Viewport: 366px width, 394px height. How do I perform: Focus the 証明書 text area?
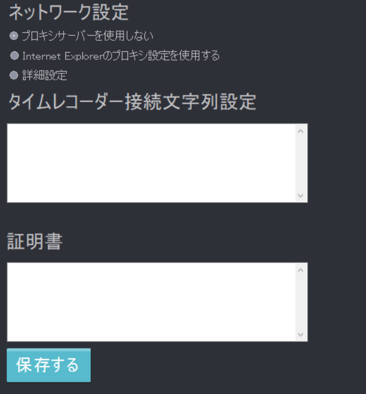tap(151, 302)
